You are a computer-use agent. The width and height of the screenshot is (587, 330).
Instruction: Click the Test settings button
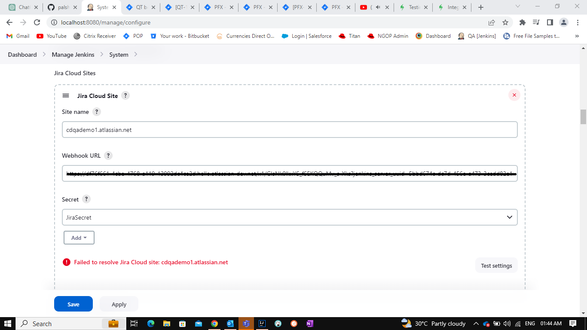coord(496,265)
